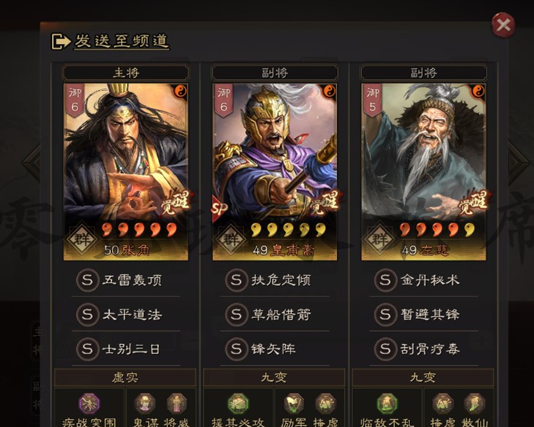Click the yin-yang icon on 张角's card
Image resolution: width=534 pixels, height=427 pixels.
pyautogui.click(x=180, y=91)
